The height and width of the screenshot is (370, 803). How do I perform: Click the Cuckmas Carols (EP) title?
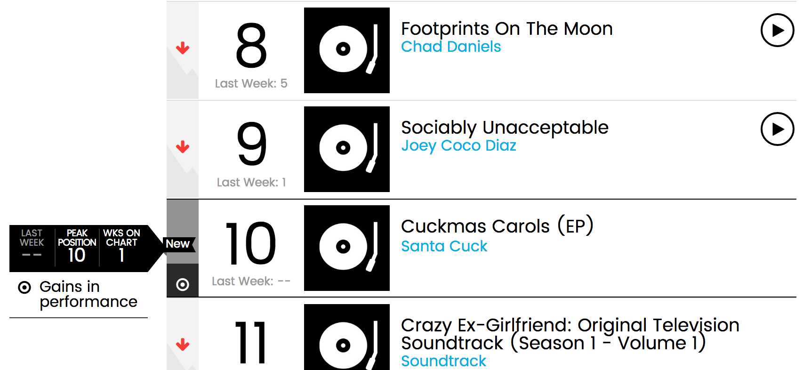(x=497, y=226)
